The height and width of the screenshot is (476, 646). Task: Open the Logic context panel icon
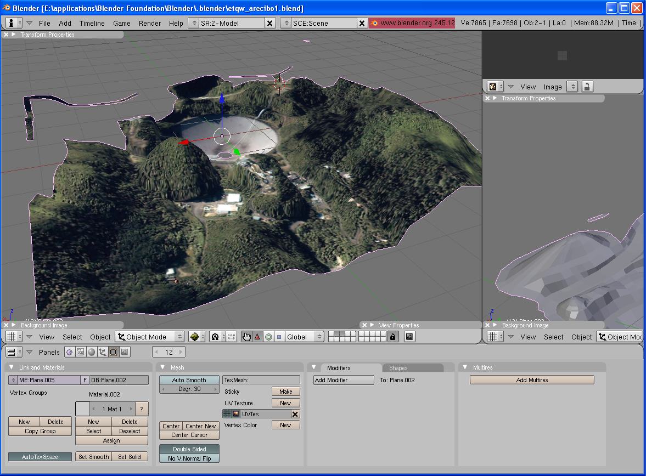[70, 352]
